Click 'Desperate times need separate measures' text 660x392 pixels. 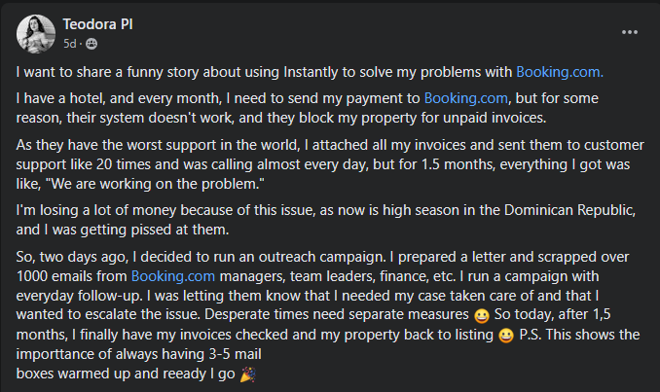click(x=336, y=314)
